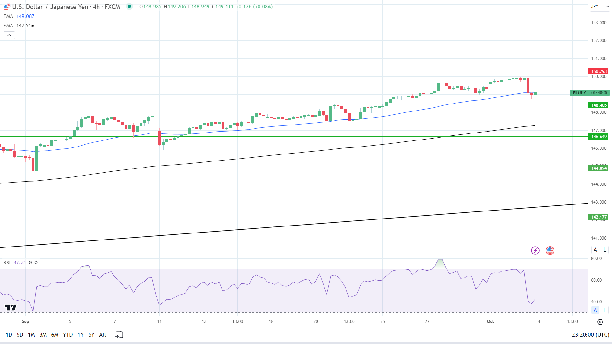Click the purple lightning bolt event icon
This screenshot has height=344, width=612.
(535, 251)
